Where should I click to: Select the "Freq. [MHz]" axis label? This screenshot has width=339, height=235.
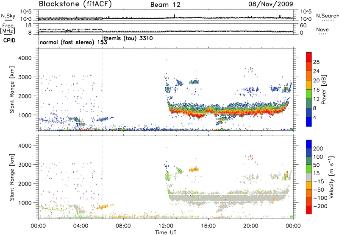tap(8, 28)
